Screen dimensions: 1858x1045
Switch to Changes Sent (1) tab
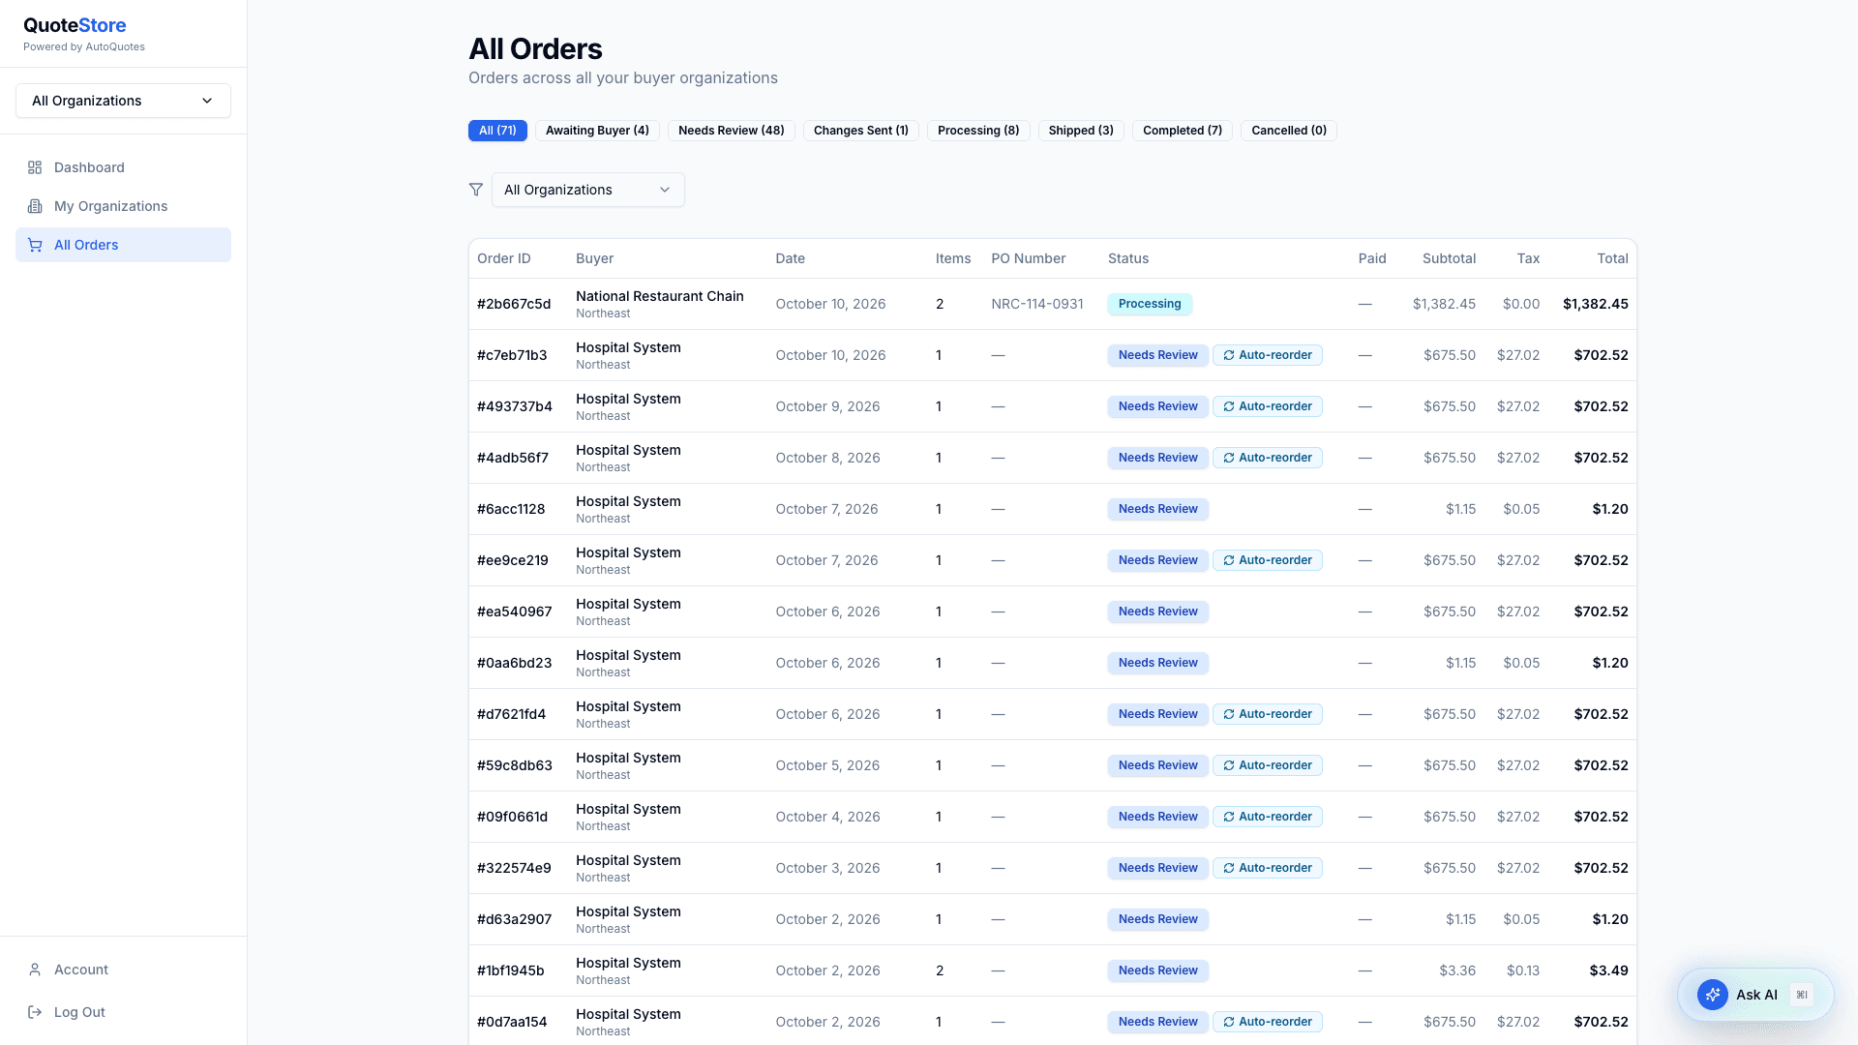pyautogui.click(x=861, y=131)
